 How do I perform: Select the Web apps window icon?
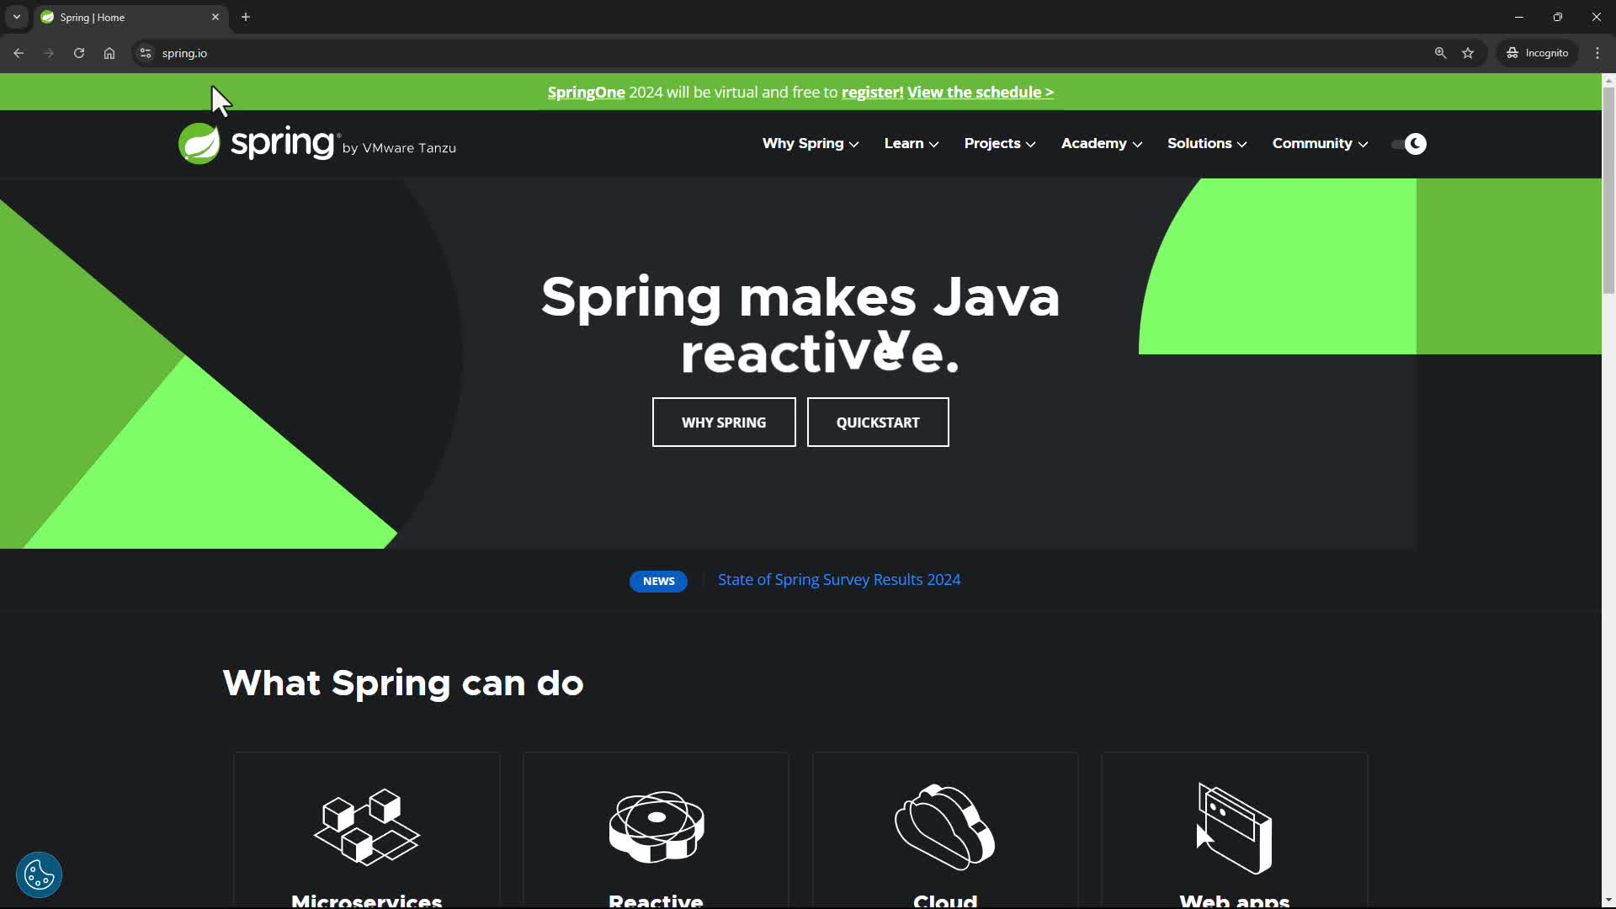click(1235, 828)
